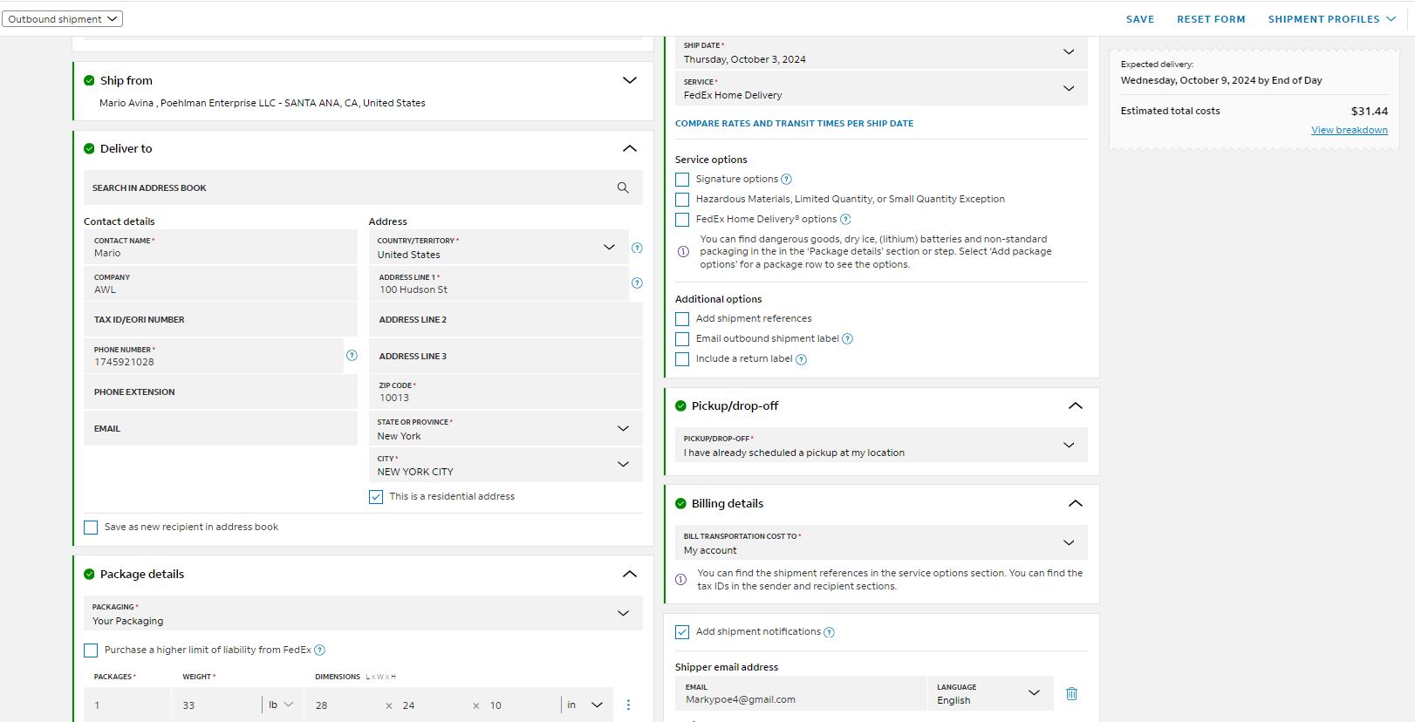Click the package Weight field
1415x722 pixels.
[x=216, y=705]
